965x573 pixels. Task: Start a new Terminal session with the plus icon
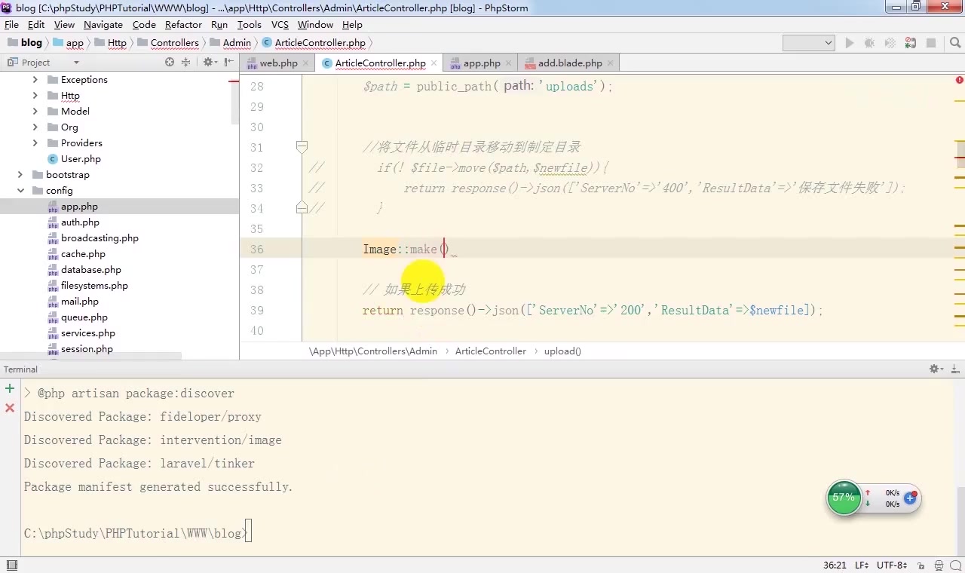[x=9, y=388]
